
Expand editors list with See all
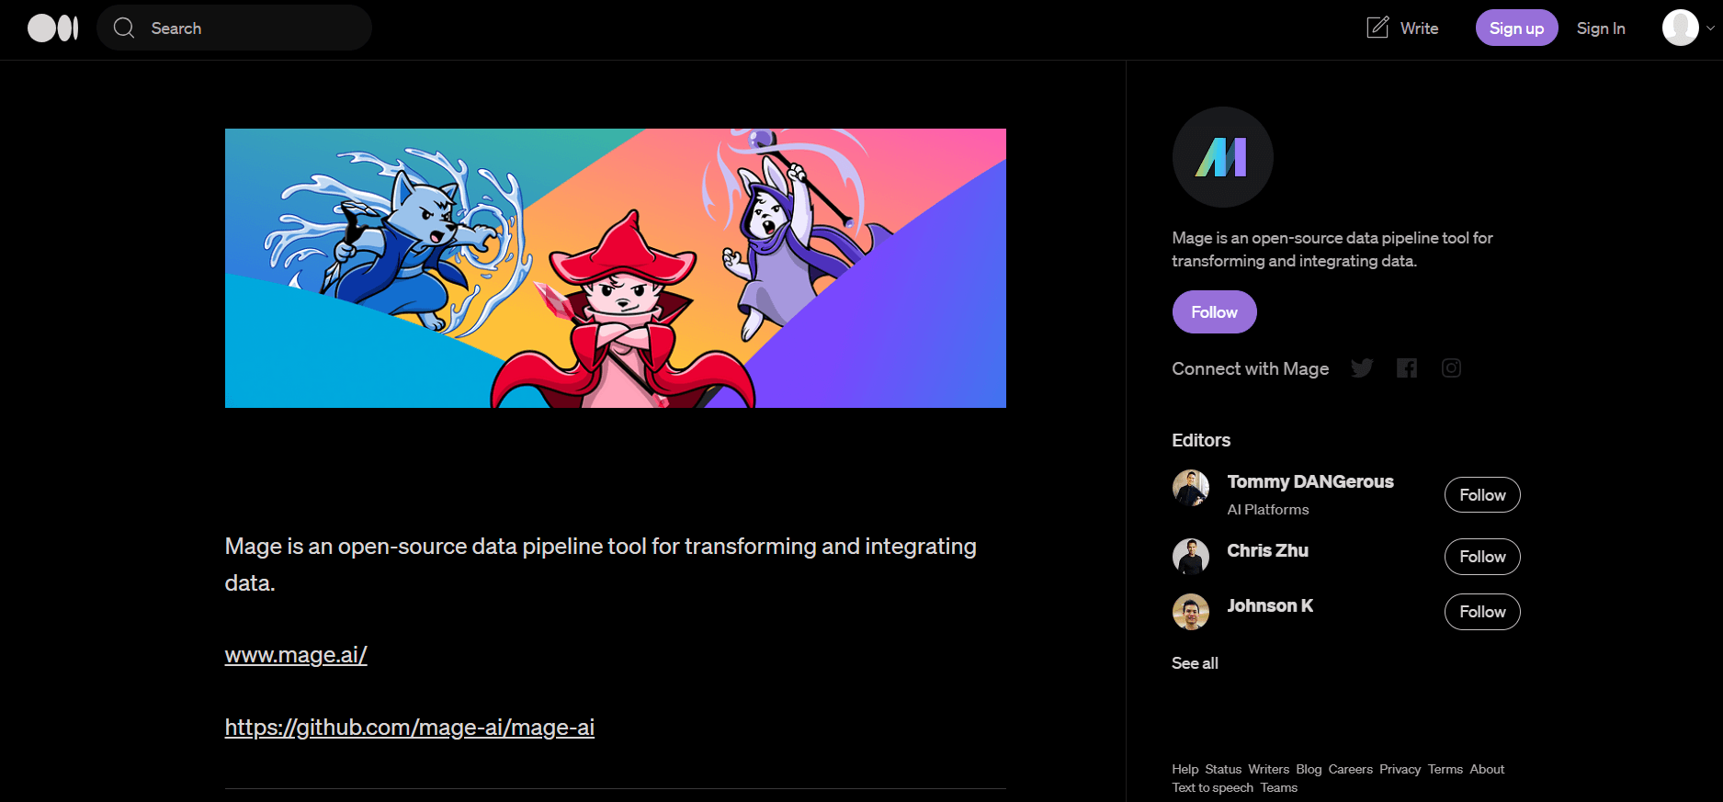click(1195, 663)
